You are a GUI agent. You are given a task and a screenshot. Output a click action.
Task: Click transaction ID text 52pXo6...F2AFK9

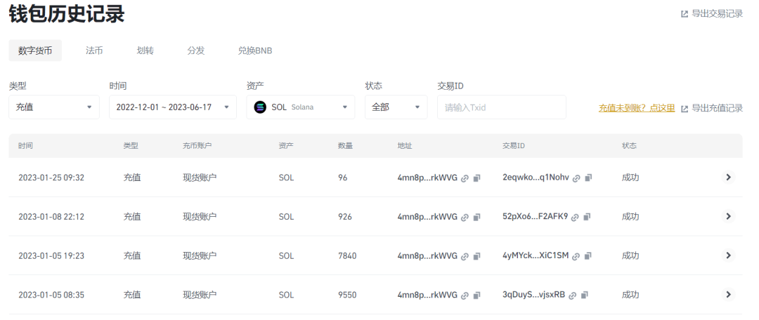pos(536,217)
